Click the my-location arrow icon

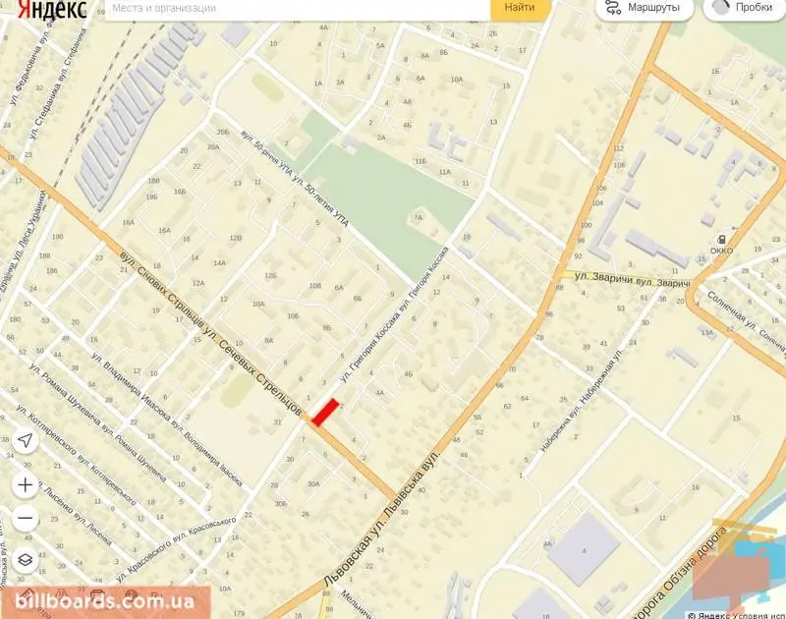pos(26,440)
